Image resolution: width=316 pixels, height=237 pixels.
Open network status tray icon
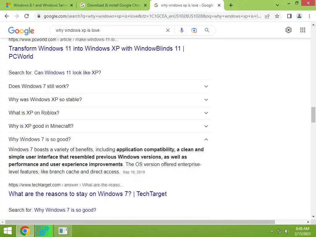pyautogui.click(x=280, y=231)
